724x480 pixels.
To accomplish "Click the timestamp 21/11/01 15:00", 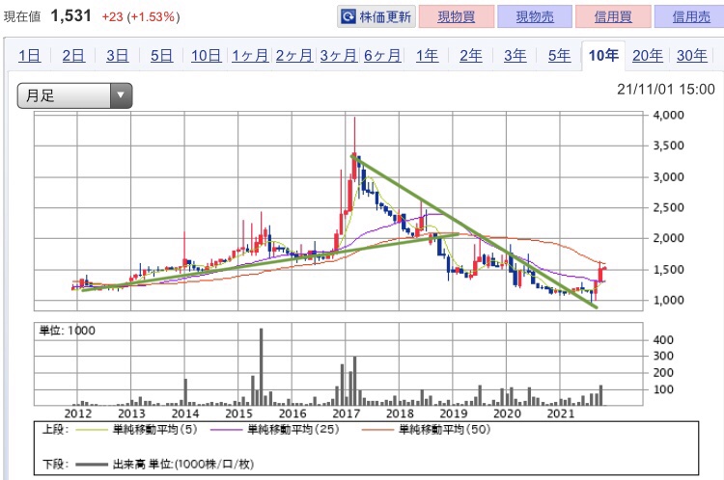I will click(x=666, y=89).
